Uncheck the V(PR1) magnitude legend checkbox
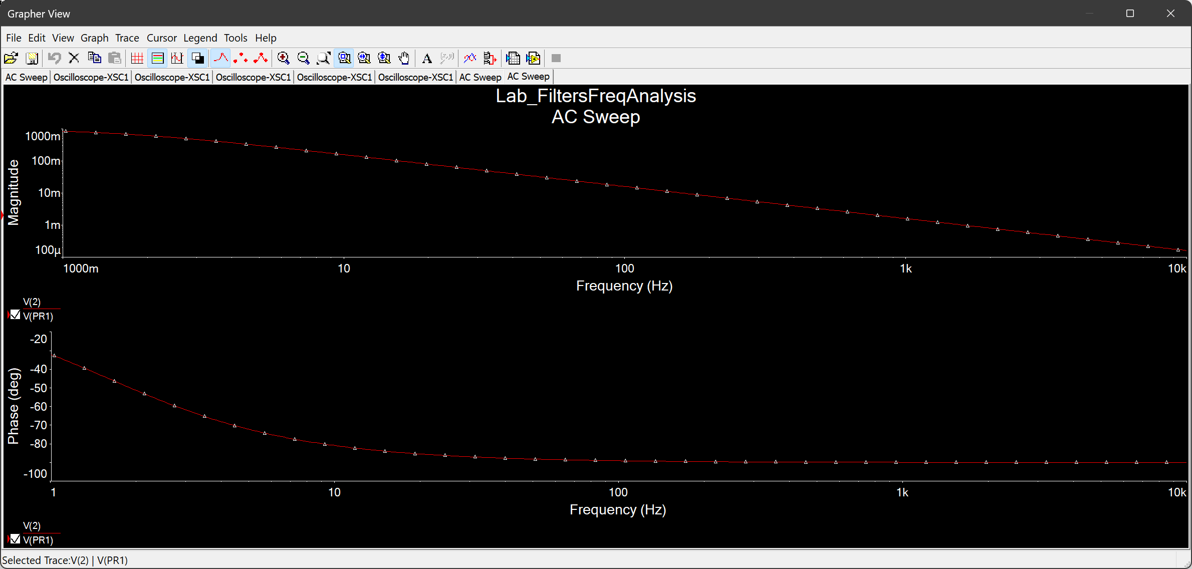This screenshot has width=1192, height=569. pos(15,315)
